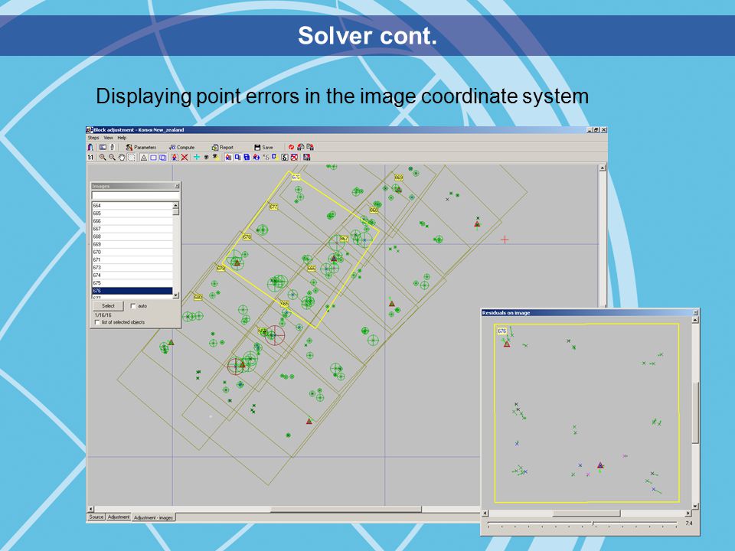Screen dimensions: 735x551
Task: Select image 666 in the list
Action: click(132, 221)
